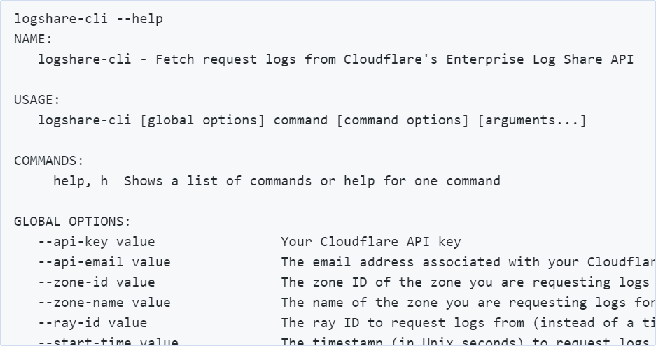
Task: Click the 'logshare-cli --help' command line
Action: click(x=88, y=19)
